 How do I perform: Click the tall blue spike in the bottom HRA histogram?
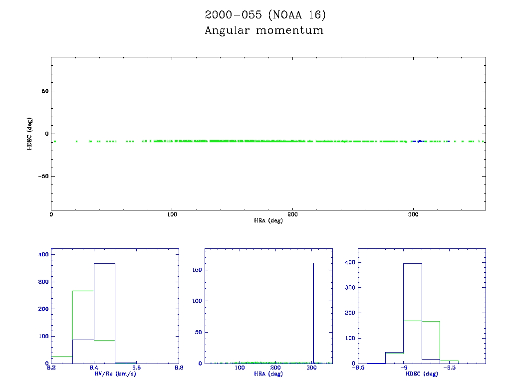tap(313, 313)
